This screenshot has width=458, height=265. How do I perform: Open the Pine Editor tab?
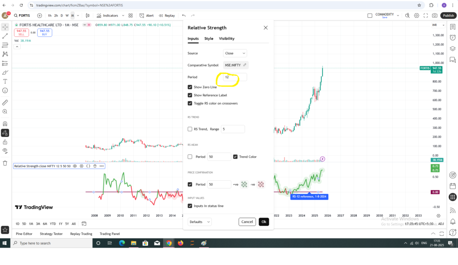[24, 234]
